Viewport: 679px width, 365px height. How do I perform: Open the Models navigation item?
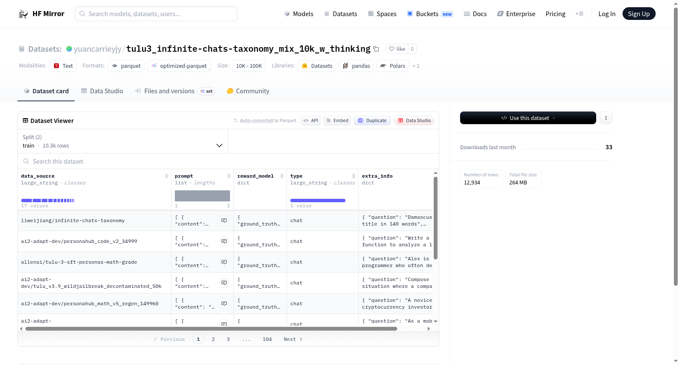tap(299, 14)
